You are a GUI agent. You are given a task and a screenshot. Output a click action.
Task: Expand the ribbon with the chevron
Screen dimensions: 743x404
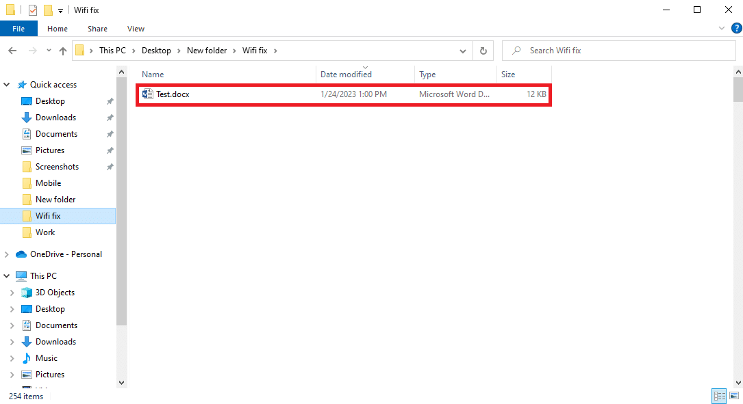click(721, 29)
